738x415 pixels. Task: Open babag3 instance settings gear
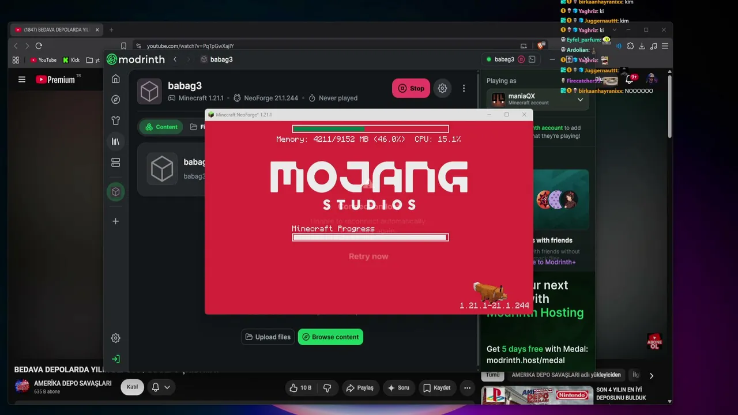click(442, 88)
